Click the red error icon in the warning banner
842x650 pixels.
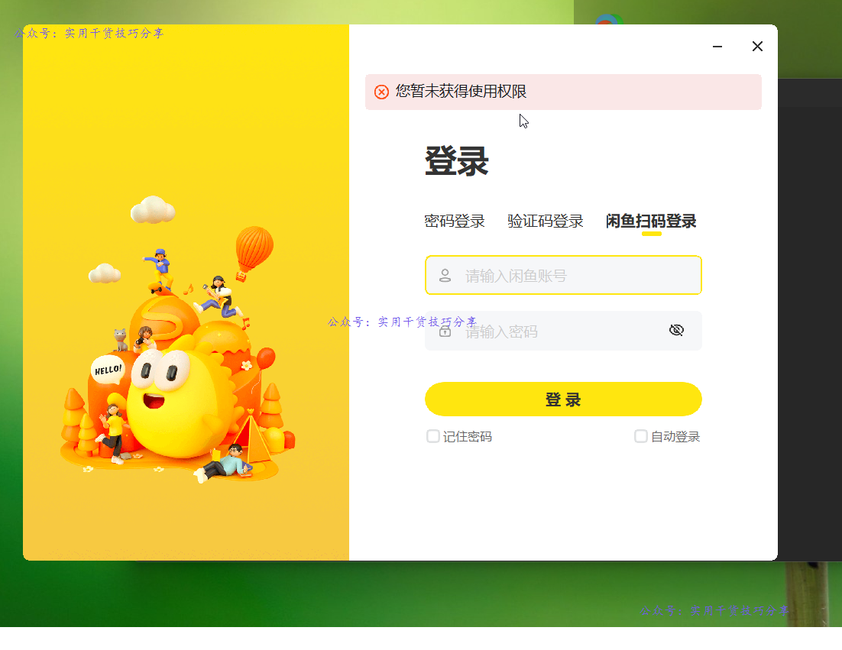[381, 92]
